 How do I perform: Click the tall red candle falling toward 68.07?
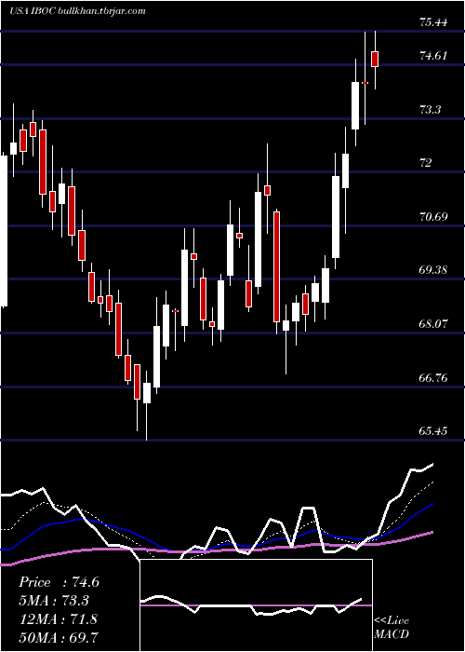(276, 266)
